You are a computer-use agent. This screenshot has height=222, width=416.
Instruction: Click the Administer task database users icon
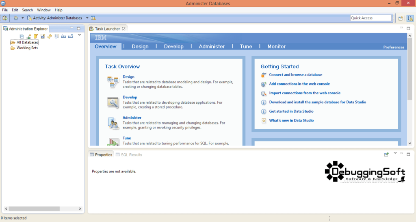point(113,123)
